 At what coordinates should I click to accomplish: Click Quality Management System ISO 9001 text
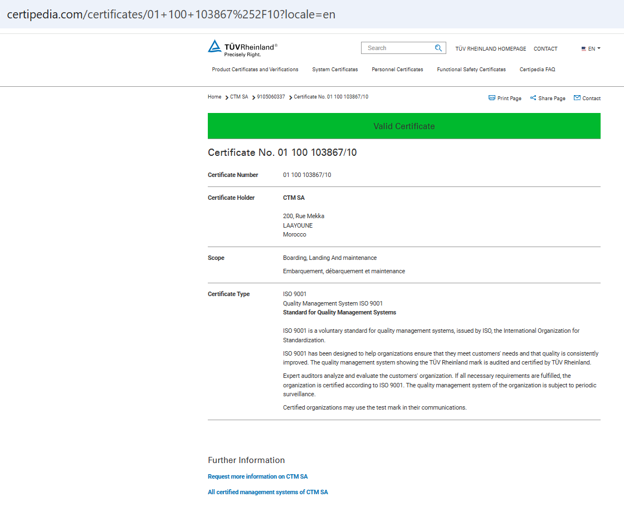coord(333,303)
